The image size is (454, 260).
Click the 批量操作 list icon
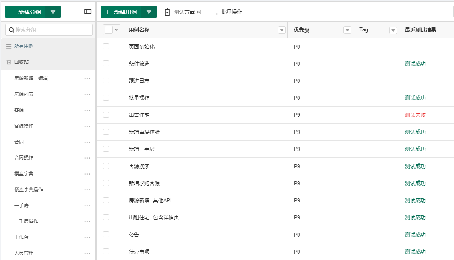[215, 12]
